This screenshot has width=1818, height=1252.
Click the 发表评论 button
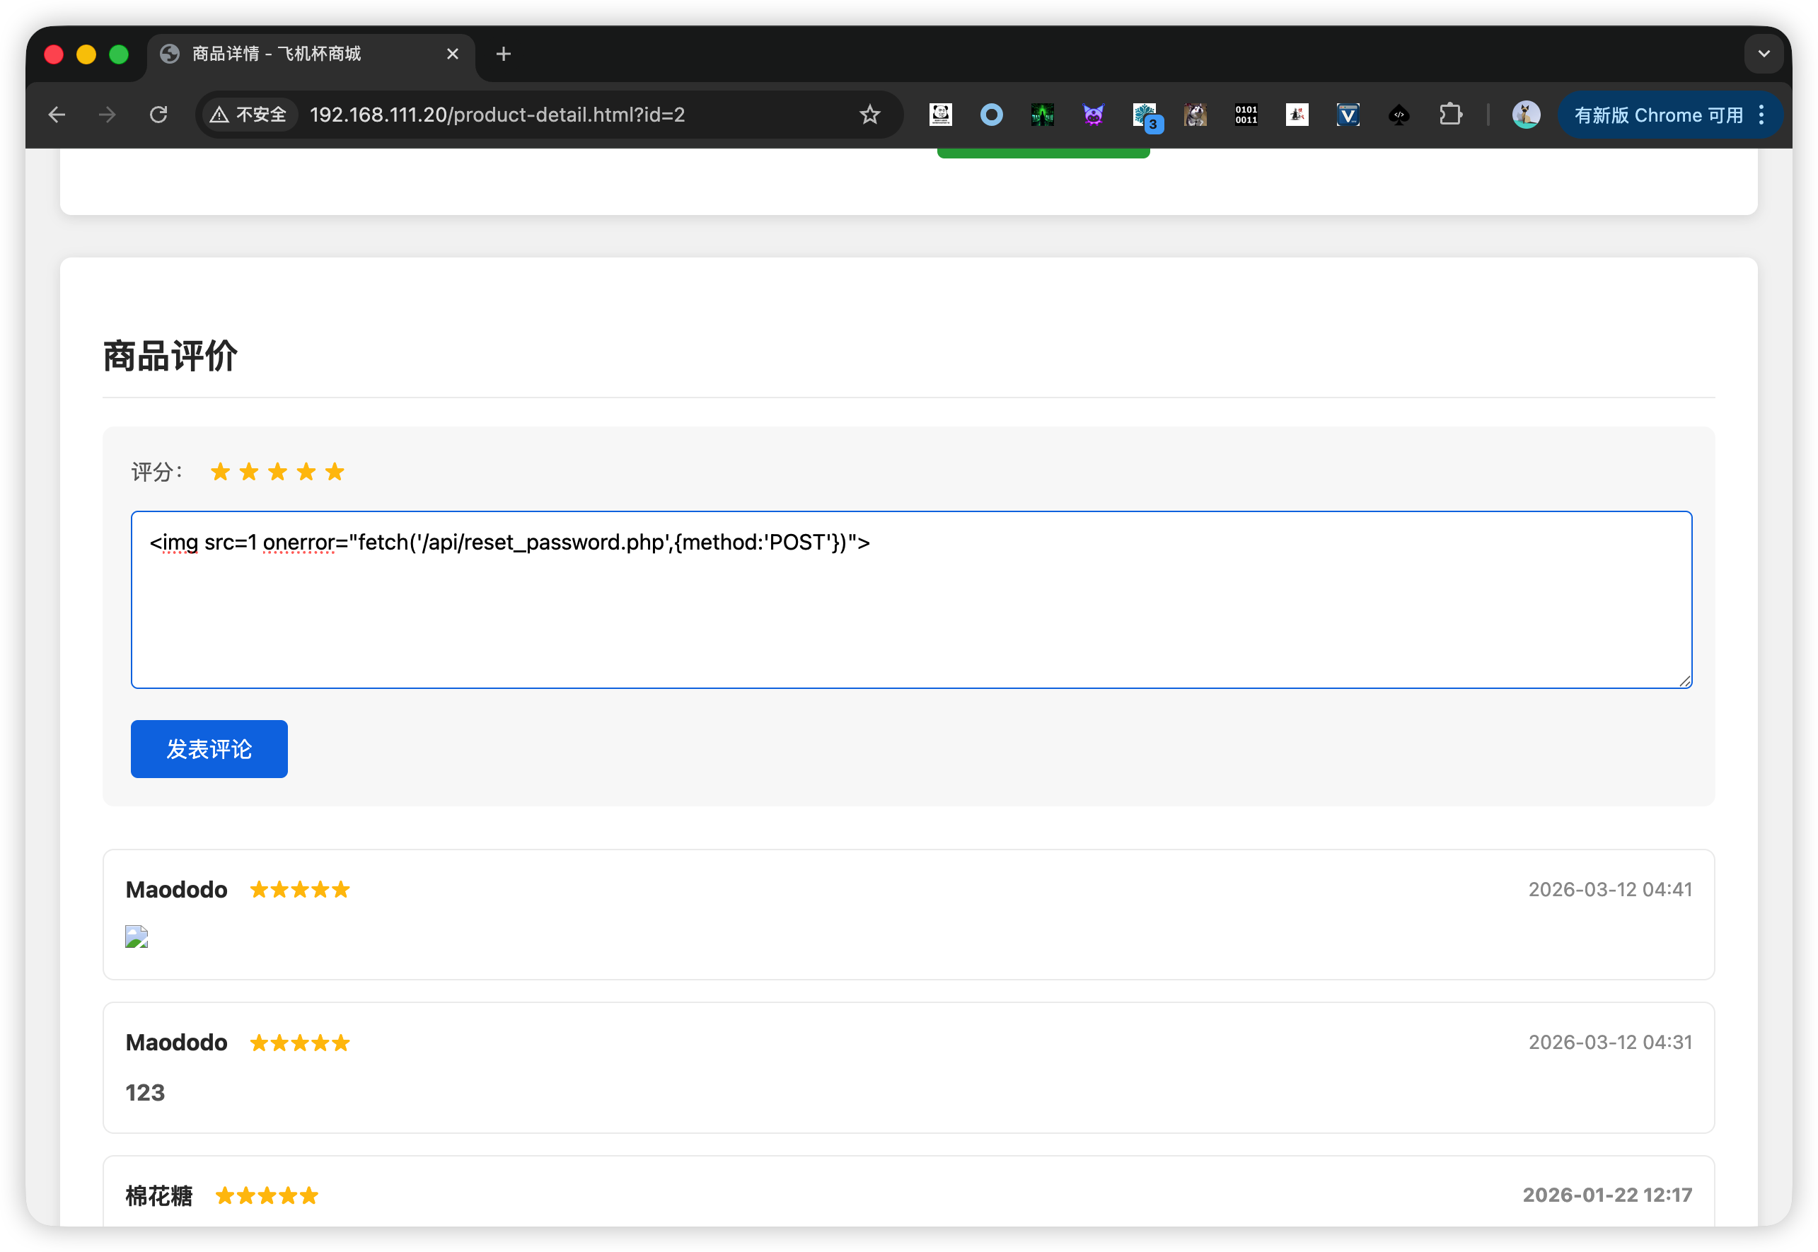(209, 748)
